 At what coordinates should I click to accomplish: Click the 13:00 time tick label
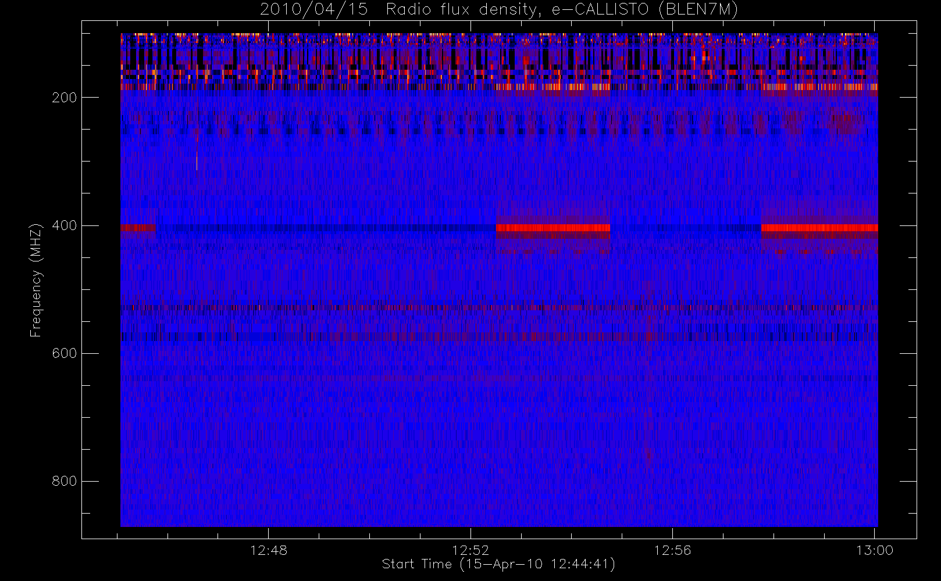[874, 550]
